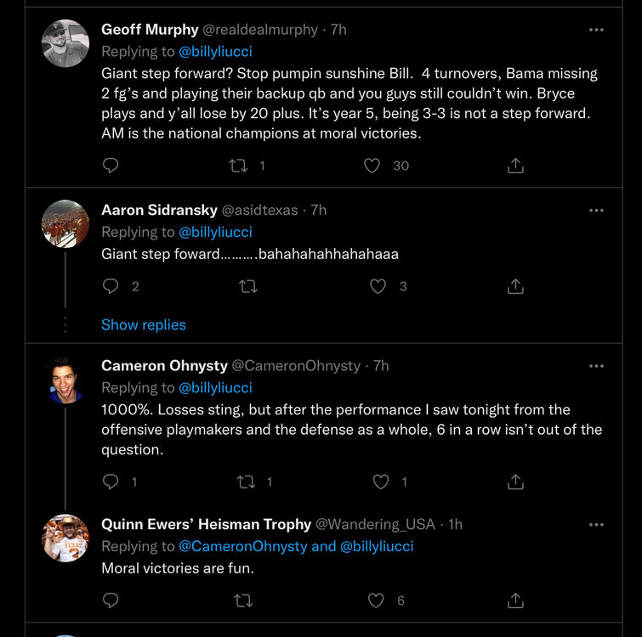
Task: Open more options on Aaron Sidransky's tweet
Action: [596, 210]
